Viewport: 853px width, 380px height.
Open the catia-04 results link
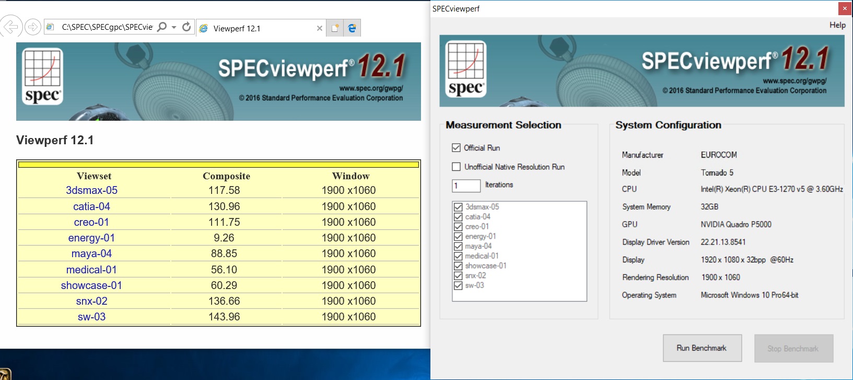tap(91, 206)
